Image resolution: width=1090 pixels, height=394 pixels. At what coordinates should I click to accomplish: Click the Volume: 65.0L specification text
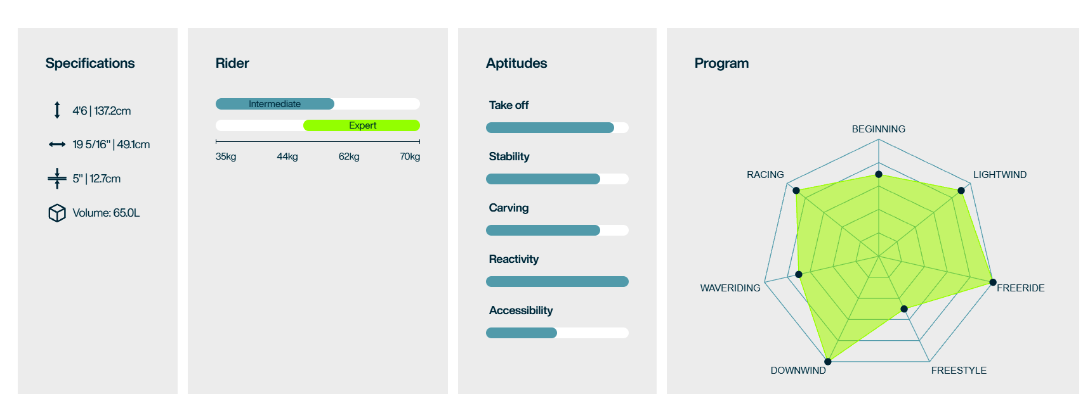pyautogui.click(x=106, y=213)
